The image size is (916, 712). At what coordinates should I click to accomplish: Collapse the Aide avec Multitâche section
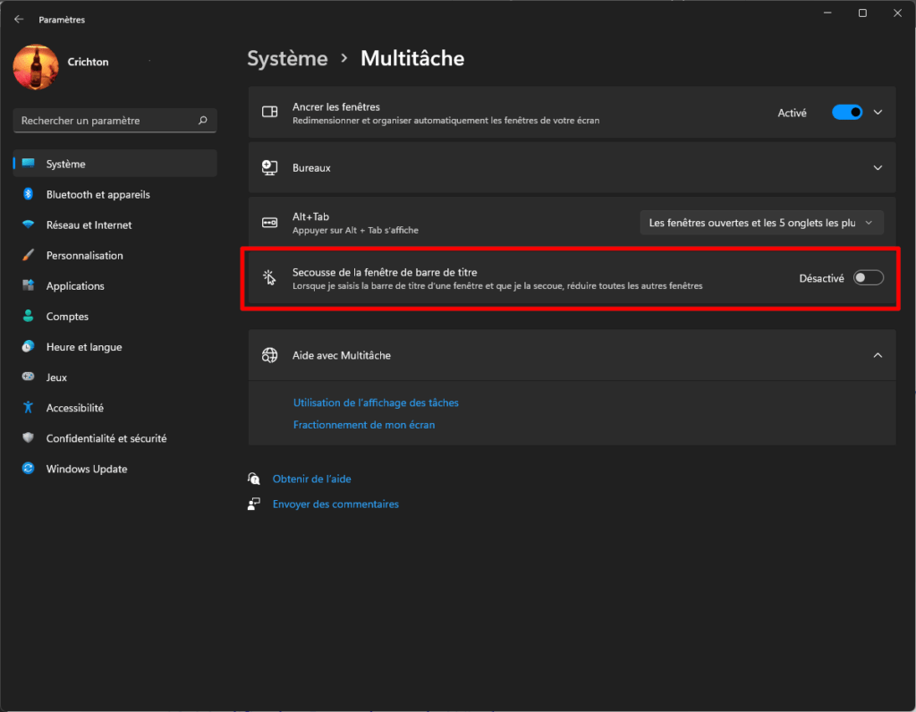point(878,355)
